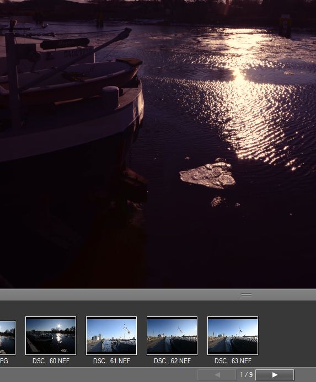Click the filmstrip panel grip handle
316x382 pixels.
point(247,295)
